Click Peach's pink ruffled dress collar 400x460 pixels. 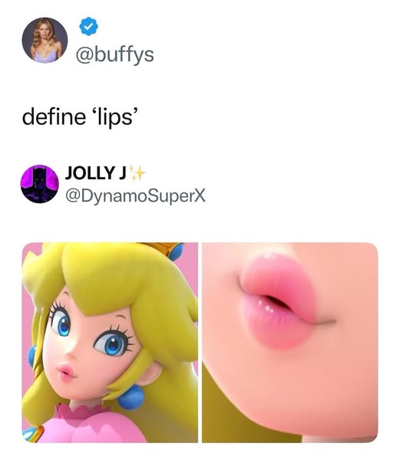81,411
